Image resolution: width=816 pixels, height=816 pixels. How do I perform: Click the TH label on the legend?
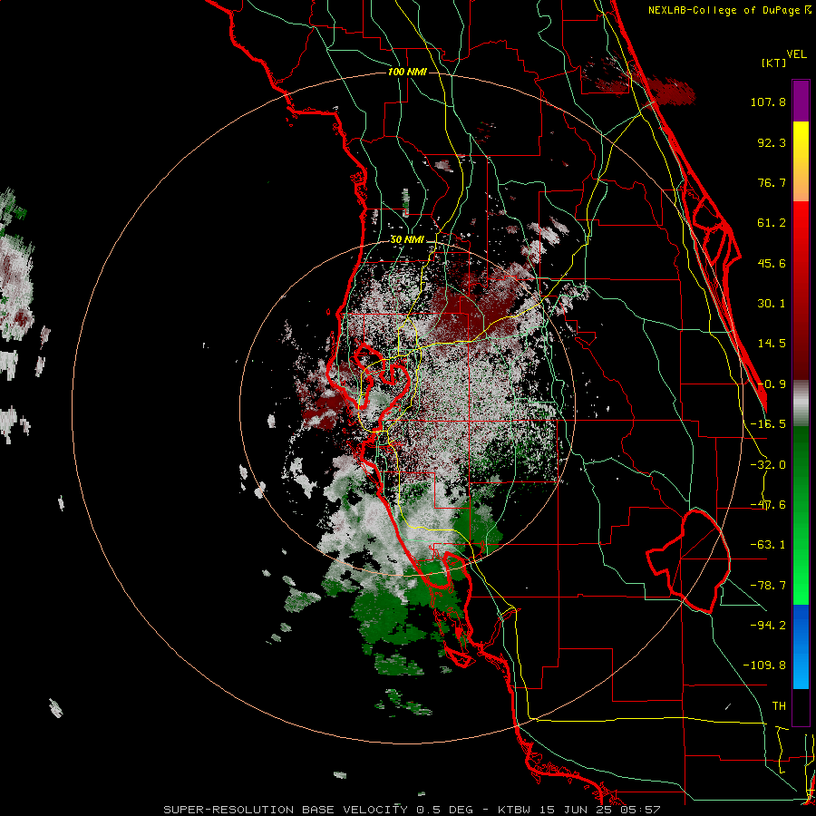pos(779,705)
